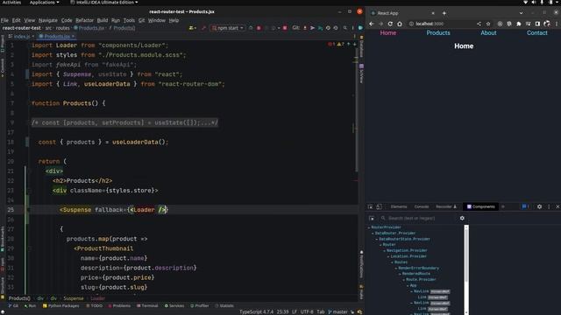The height and width of the screenshot is (315, 561).
Task: Open the Git tool window at bottom
Action: tap(13, 305)
